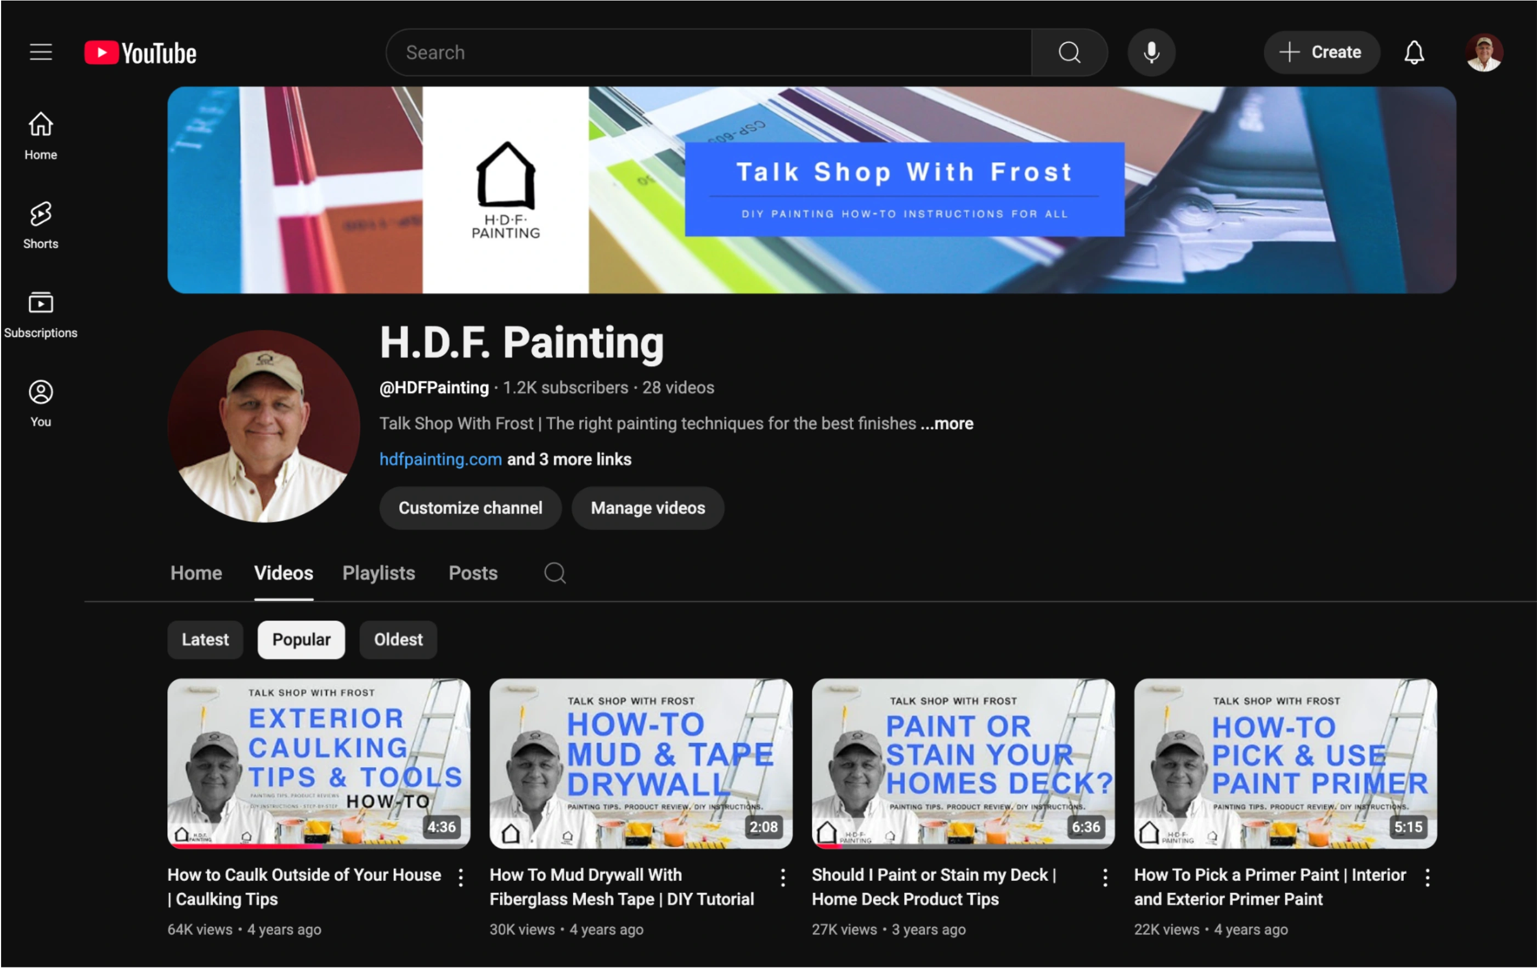Screen dimensions: 1537x968
Task: Select the Oldest sort chip
Action: pyautogui.click(x=398, y=640)
